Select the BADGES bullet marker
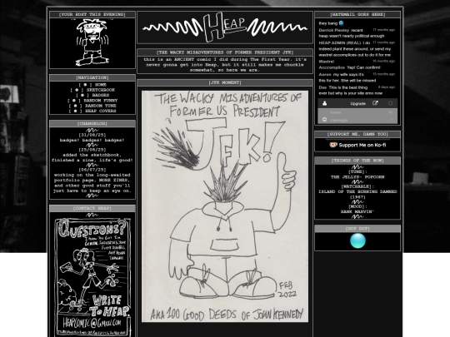 coord(82,95)
